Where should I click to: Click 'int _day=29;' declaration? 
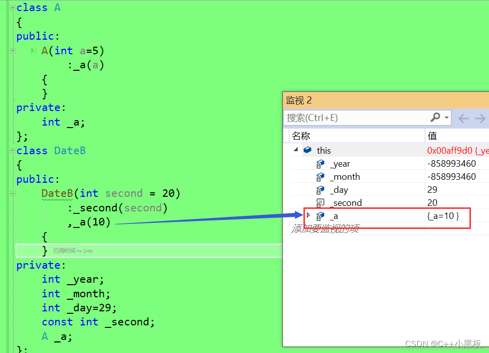pyautogui.click(x=79, y=308)
